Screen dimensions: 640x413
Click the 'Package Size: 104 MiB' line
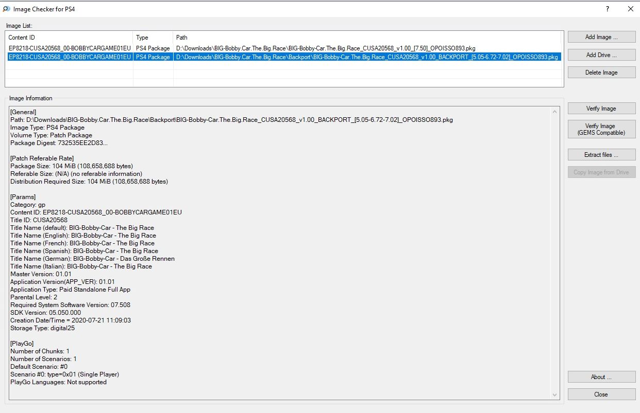(72, 166)
